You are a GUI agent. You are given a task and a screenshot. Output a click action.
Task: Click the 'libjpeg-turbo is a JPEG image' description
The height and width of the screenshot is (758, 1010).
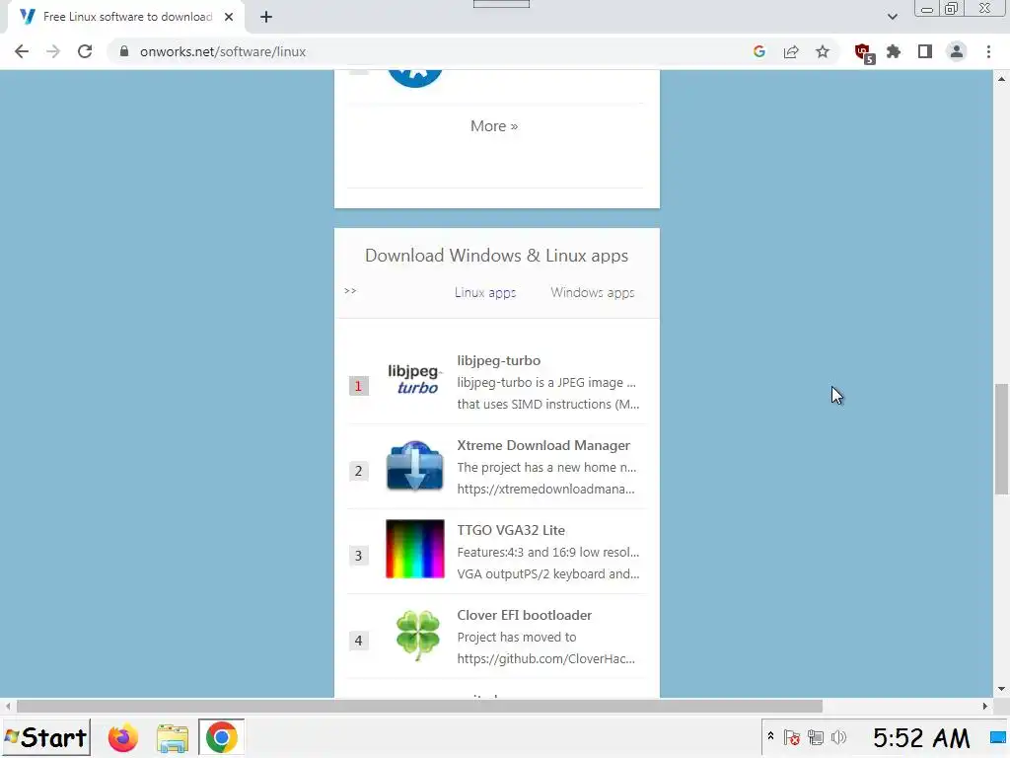point(546,382)
